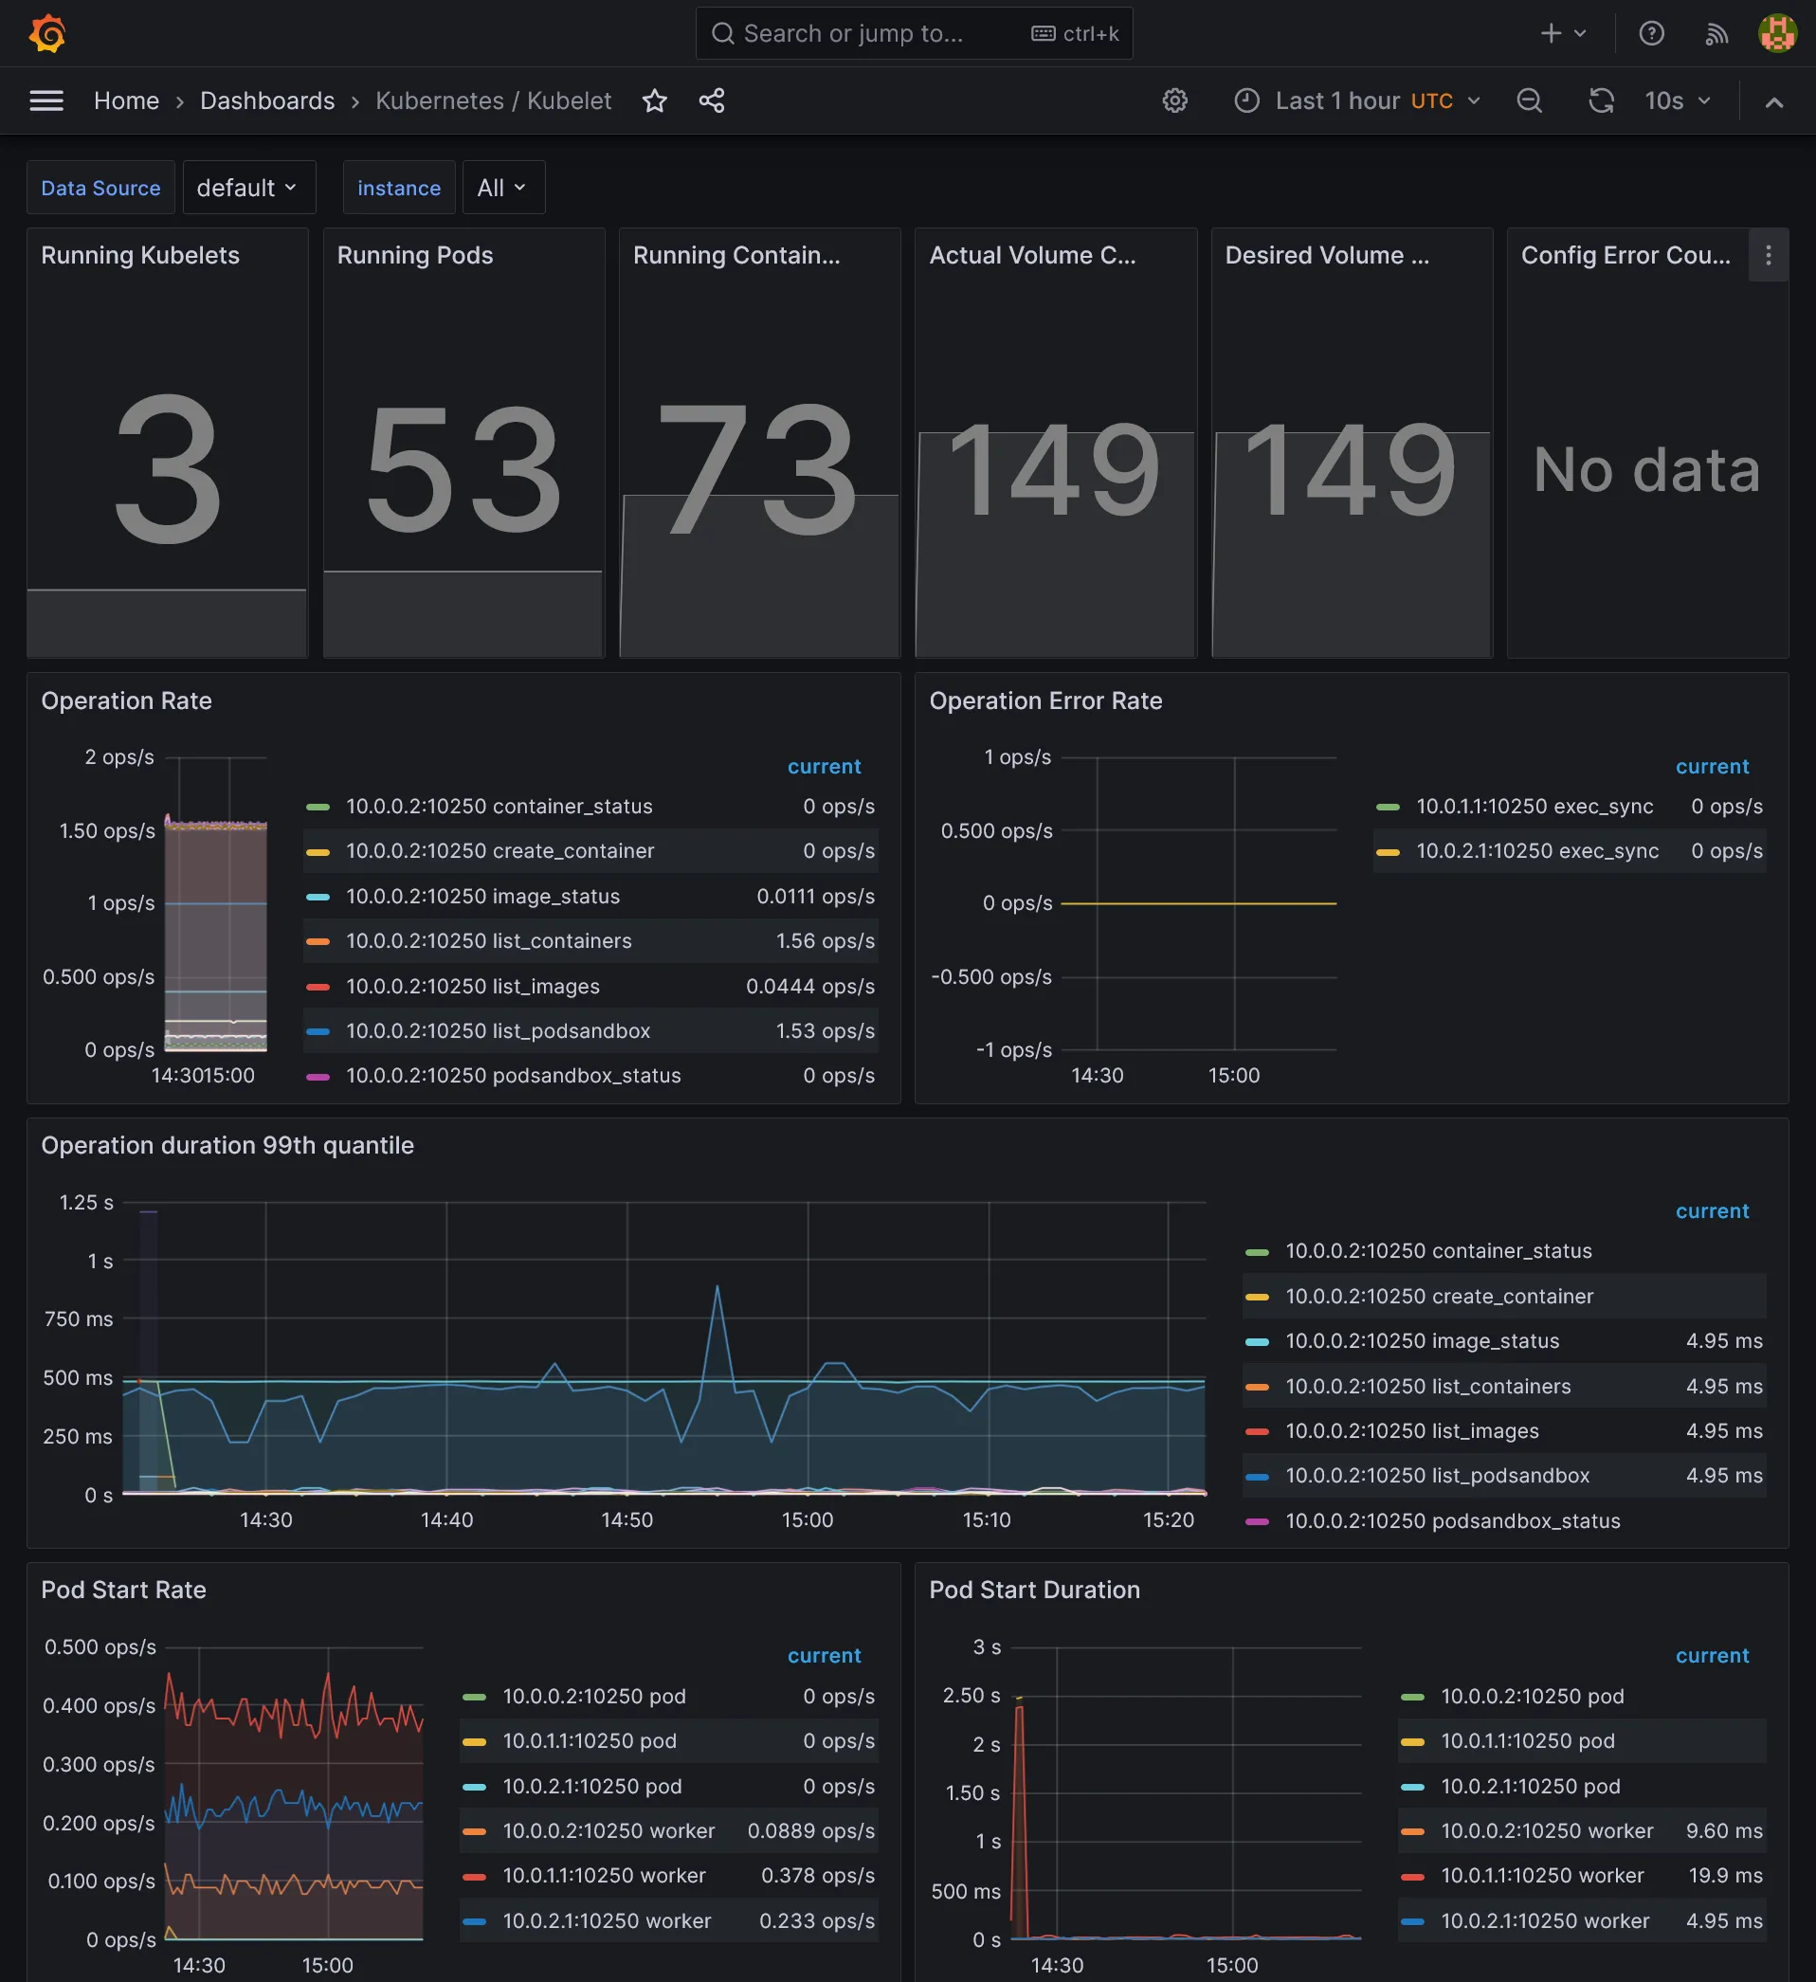Toggle 10.0.1.1 worker series in Pod Start Rate
The width and height of the screenshot is (1816, 1982).
point(604,1875)
